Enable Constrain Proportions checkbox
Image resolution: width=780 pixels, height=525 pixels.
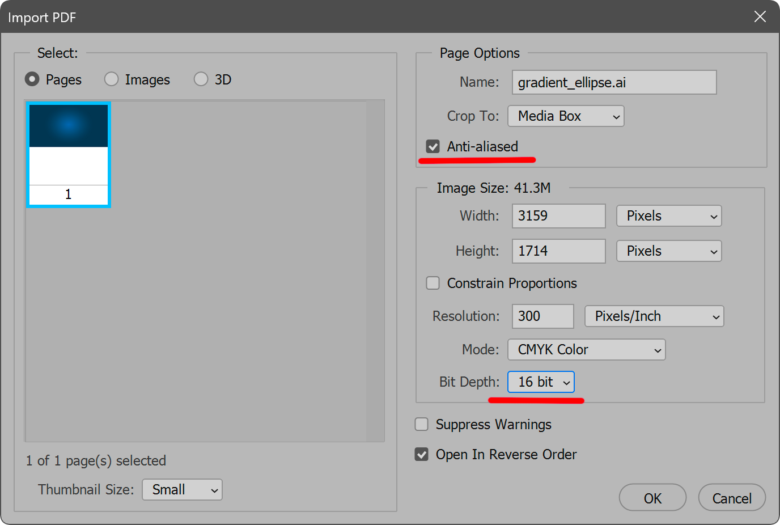(x=433, y=283)
